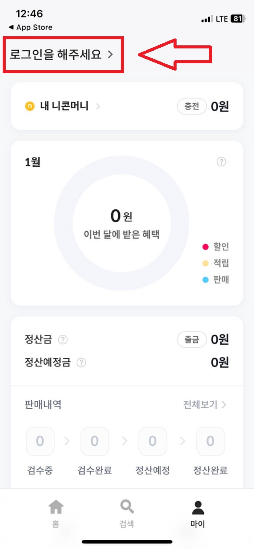This screenshot has width=254, height=549.
Task: Tap the 검수중 count box
Action: 40,441
